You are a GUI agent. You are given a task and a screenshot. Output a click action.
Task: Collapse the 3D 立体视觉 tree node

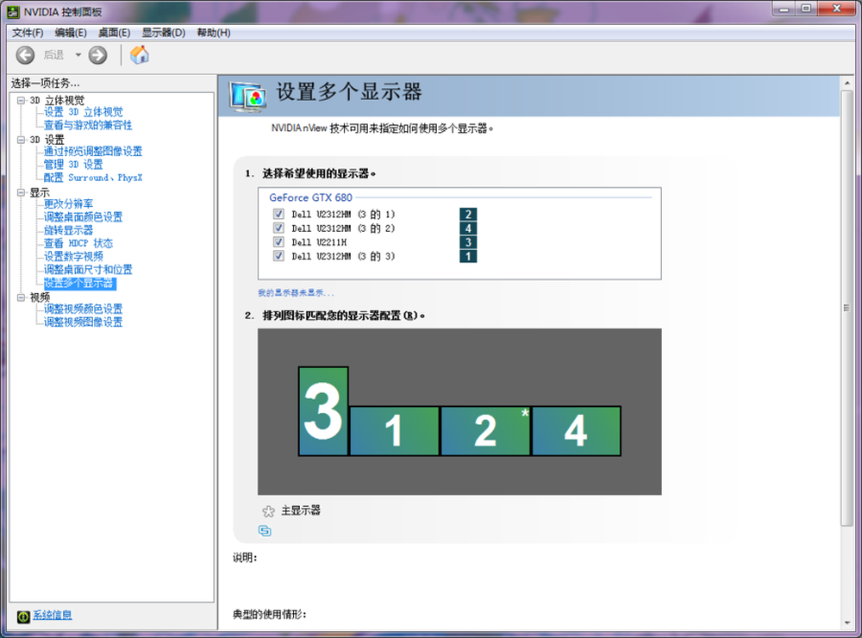(21, 100)
